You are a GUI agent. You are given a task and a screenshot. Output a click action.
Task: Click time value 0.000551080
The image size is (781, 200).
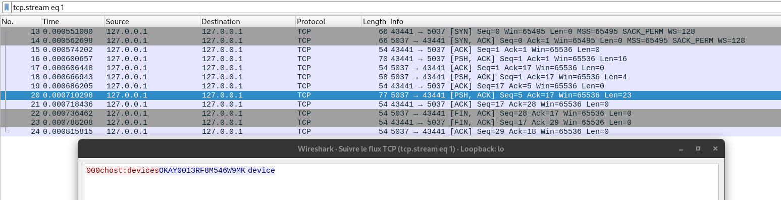[x=68, y=31]
